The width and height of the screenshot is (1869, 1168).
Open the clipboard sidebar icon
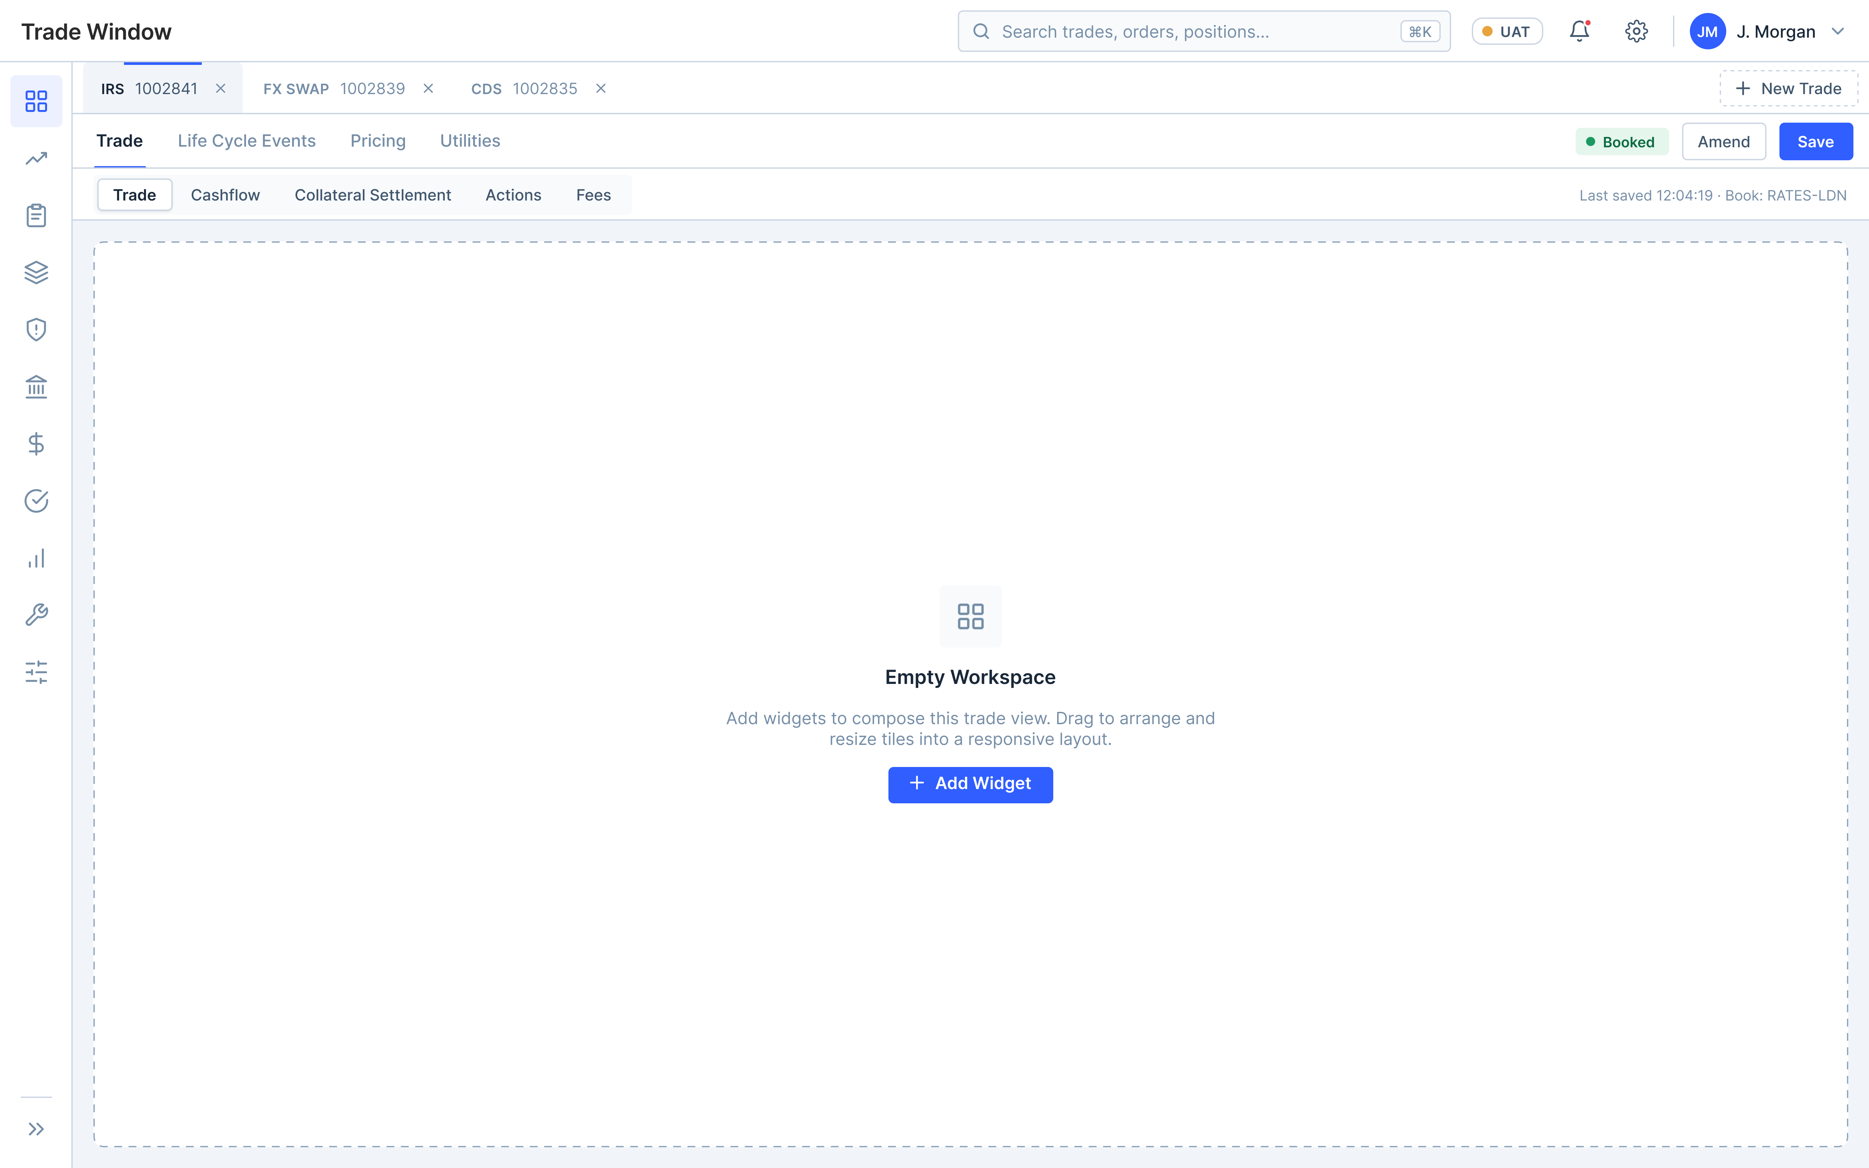click(x=36, y=215)
